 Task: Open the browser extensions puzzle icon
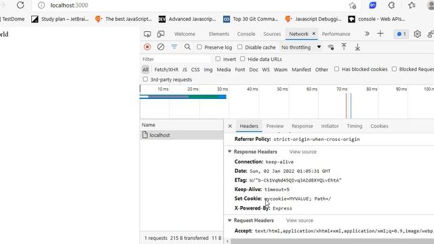[x=391, y=5]
